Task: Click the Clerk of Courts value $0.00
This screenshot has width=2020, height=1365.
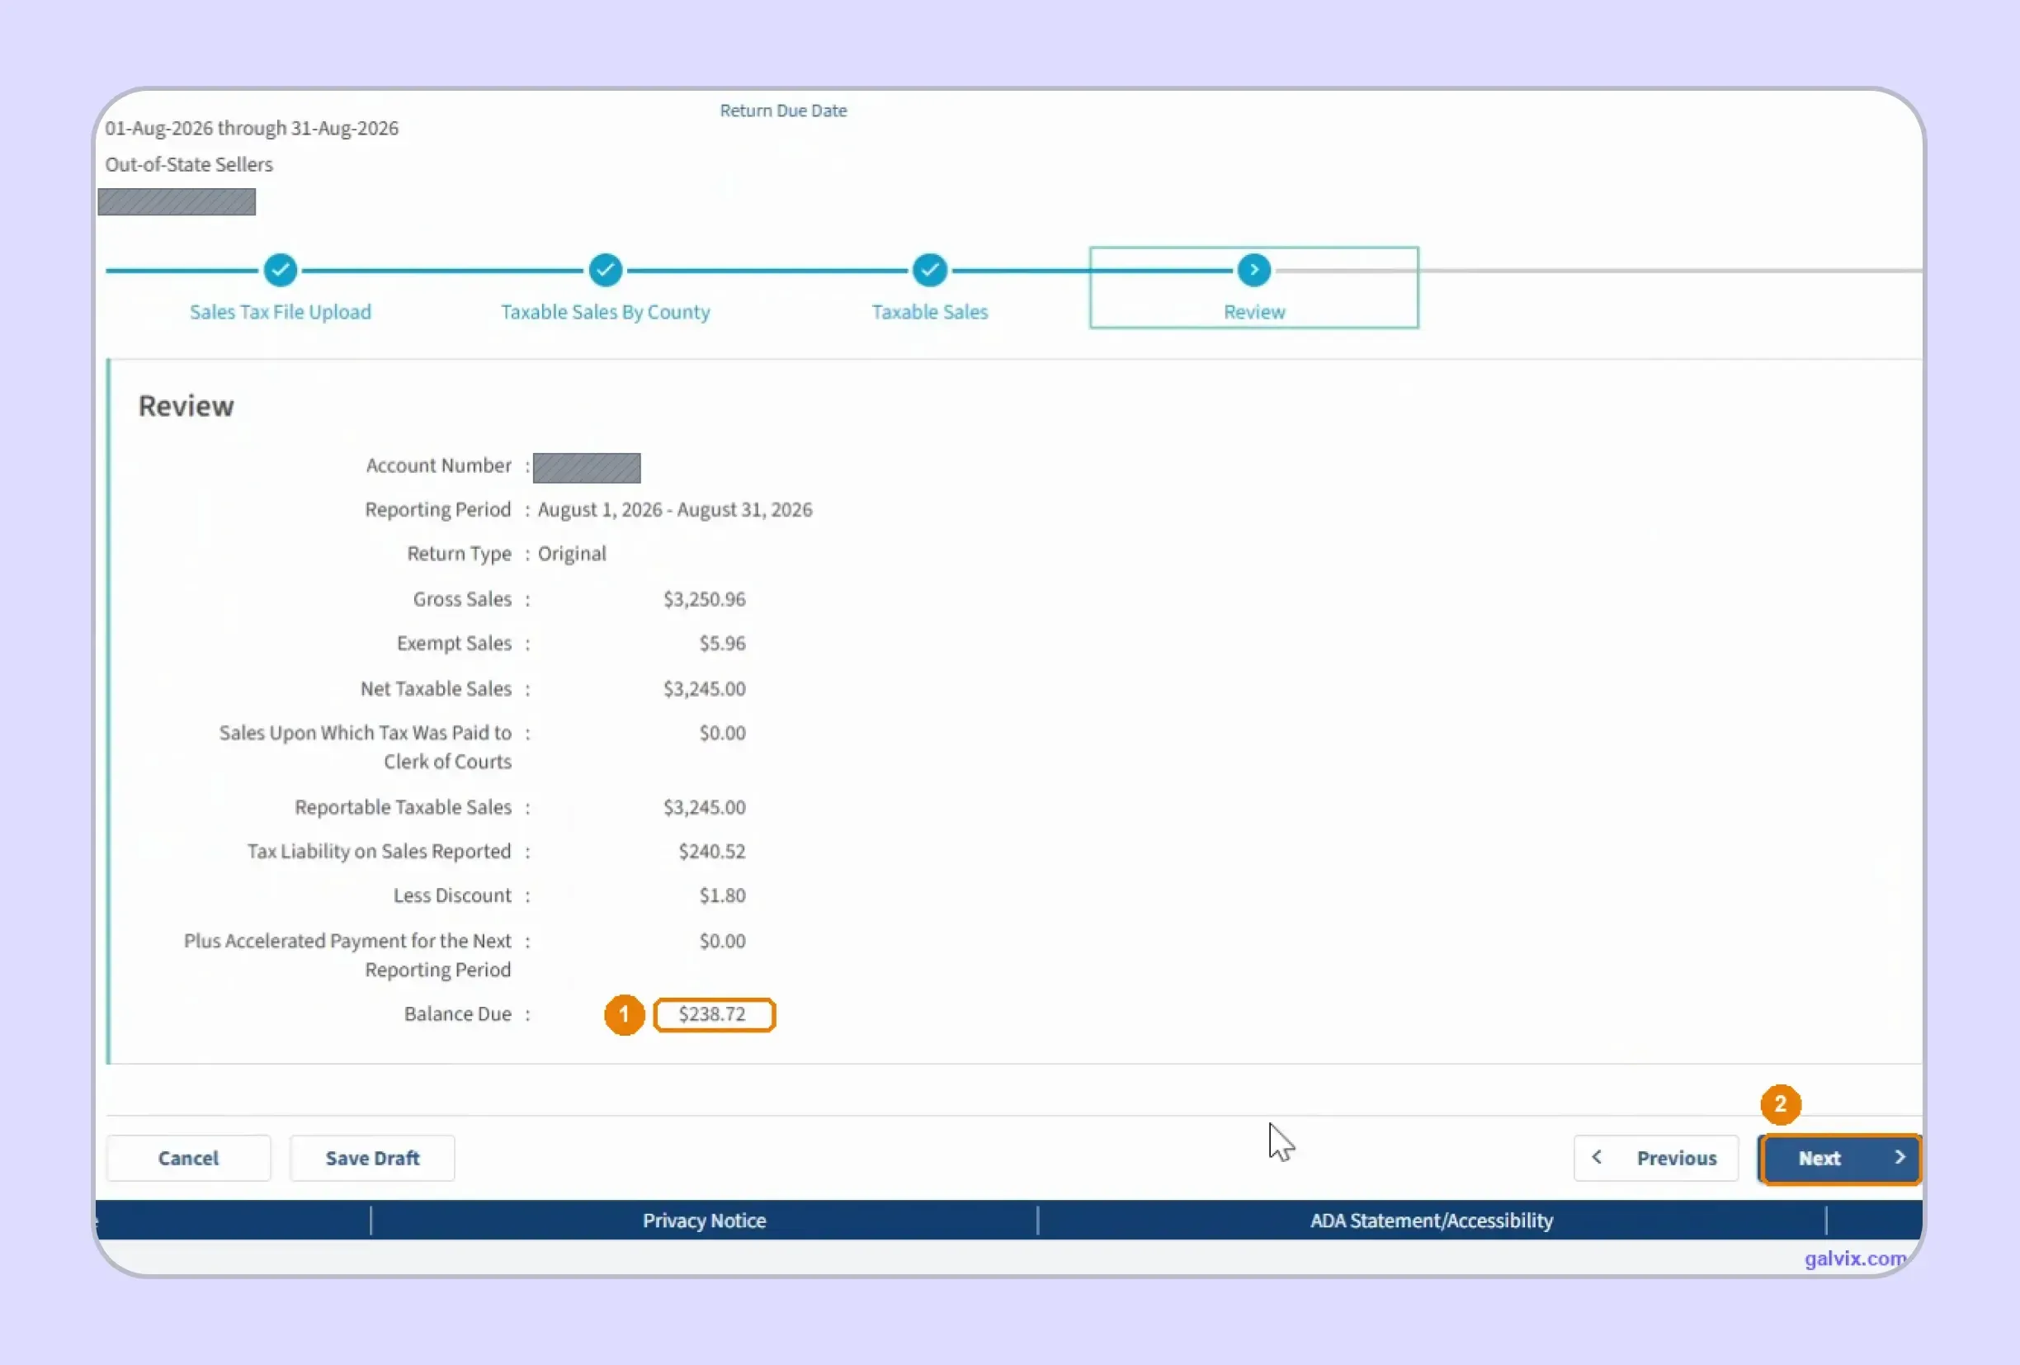Action: click(x=722, y=733)
